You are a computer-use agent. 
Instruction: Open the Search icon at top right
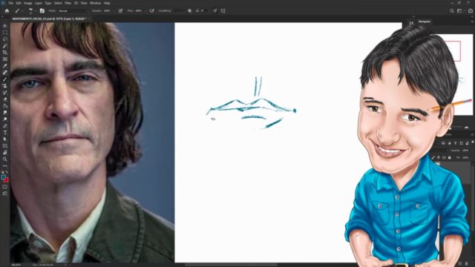[x=452, y=11]
